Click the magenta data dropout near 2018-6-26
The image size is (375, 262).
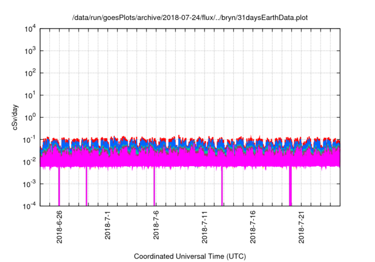click(59, 186)
